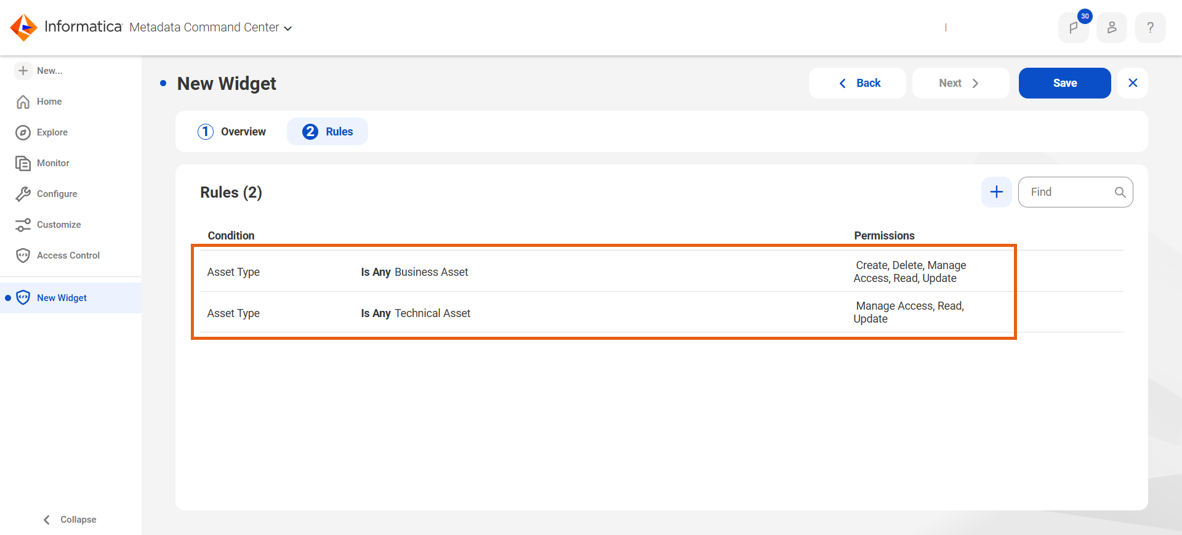Click the Customize sliders icon
The height and width of the screenshot is (535, 1182).
[23, 225]
